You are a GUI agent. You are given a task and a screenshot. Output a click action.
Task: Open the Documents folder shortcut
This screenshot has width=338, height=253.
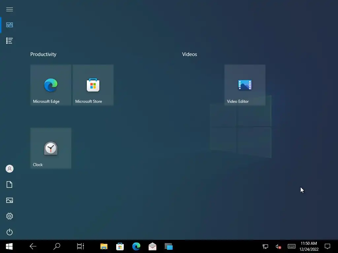pyautogui.click(x=10, y=184)
